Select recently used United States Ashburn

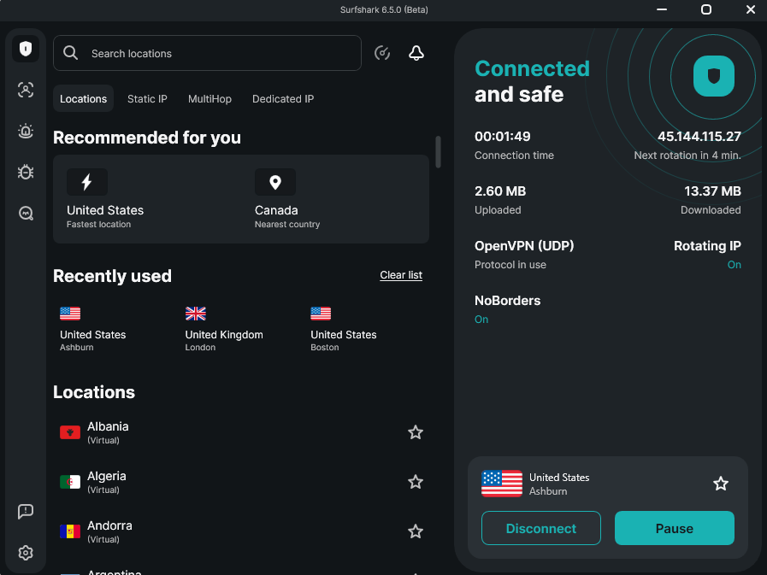pyautogui.click(x=93, y=329)
